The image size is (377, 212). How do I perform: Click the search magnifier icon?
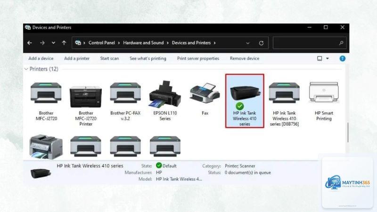[x=341, y=43]
